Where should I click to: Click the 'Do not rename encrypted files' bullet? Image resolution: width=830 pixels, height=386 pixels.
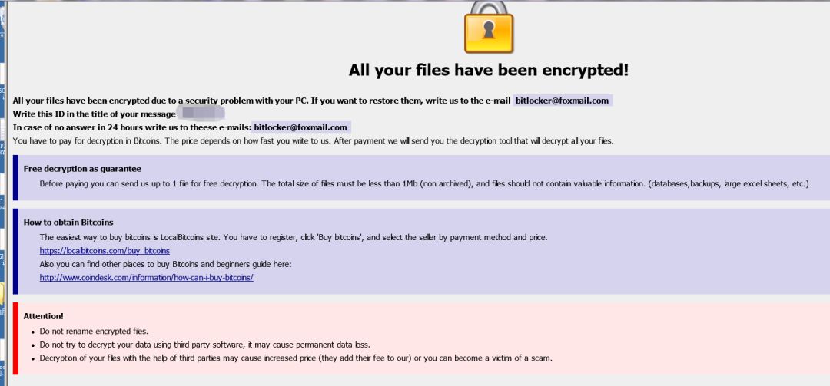94,331
